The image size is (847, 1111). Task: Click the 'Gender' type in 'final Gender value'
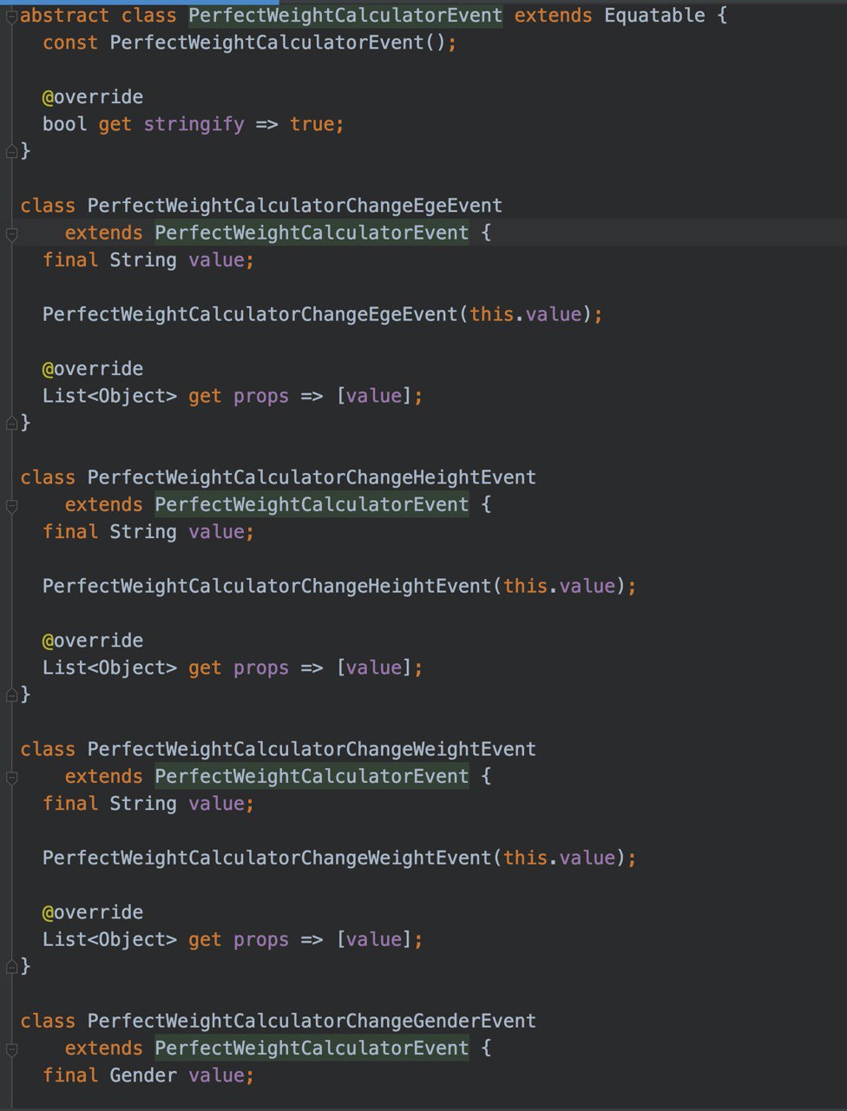tap(143, 1075)
